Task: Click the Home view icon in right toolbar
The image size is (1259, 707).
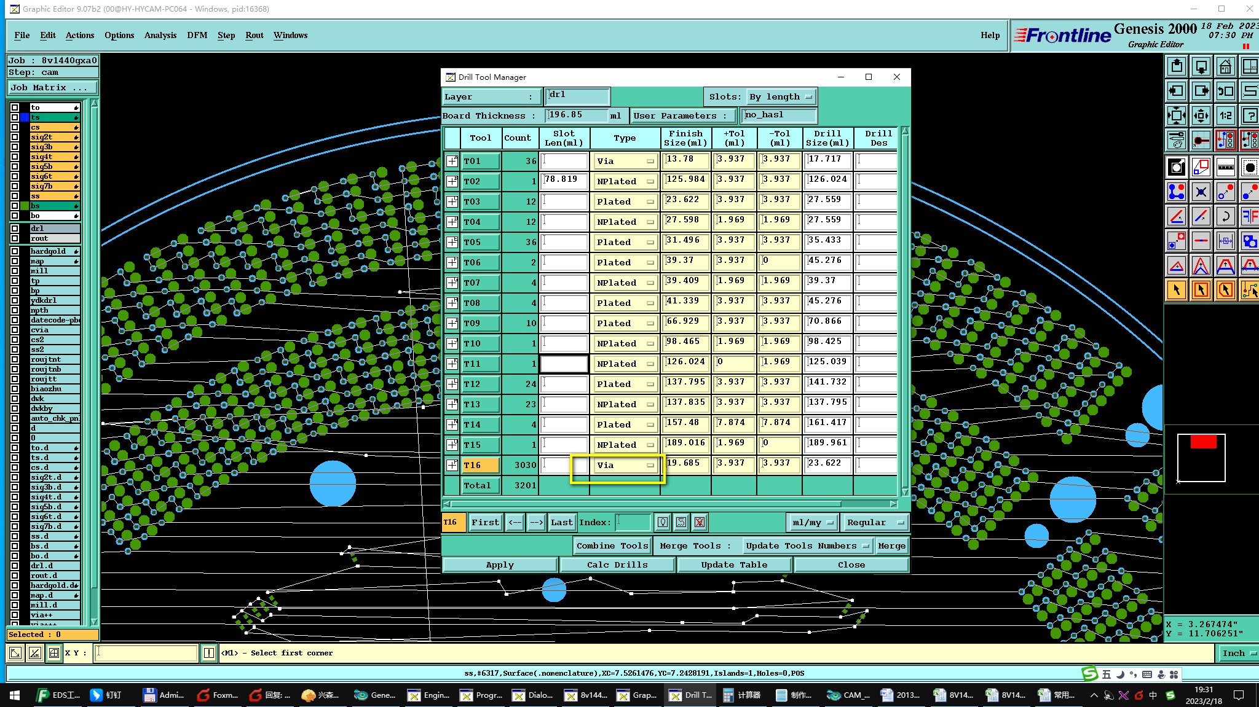Action: [1225, 66]
